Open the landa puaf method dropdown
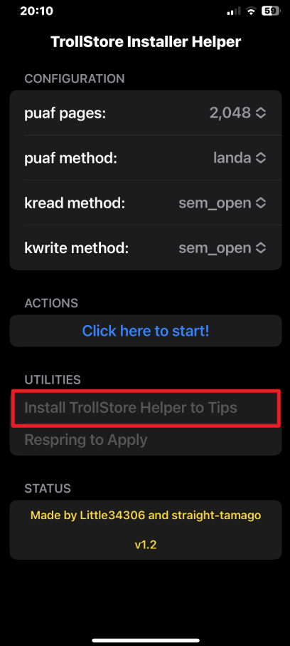Image resolution: width=290 pixels, height=646 pixels. pos(232,158)
